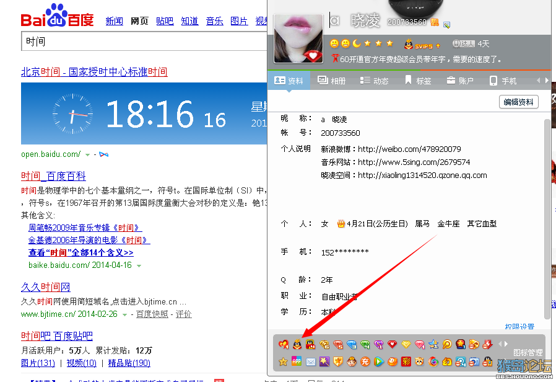
Task: Open the 北京时间 - 国家授时中心标准时间 result
Action: point(94,72)
